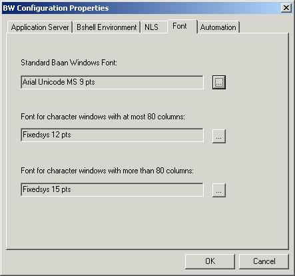Click the Standard Baan Windows Font label
The width and height of the screenshot is (295, 276).
(69, 63)
